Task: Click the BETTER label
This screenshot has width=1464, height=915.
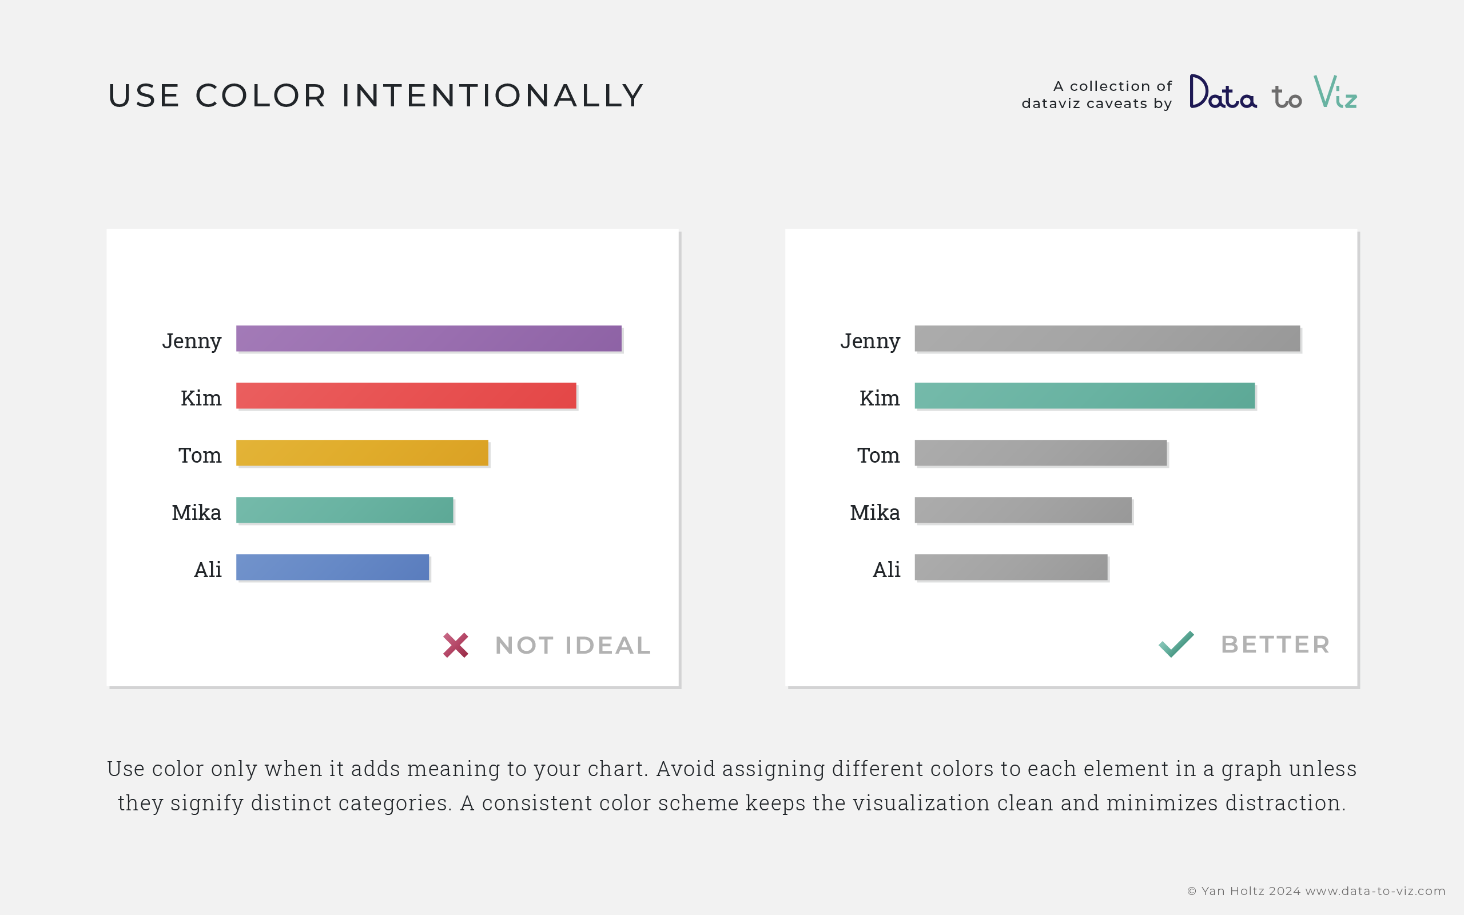Action: pos(1275,645)
